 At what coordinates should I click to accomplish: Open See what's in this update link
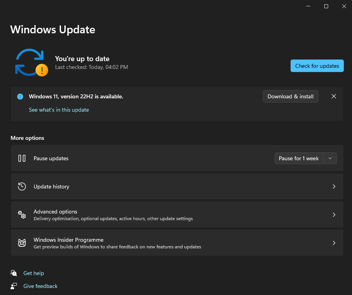click(x=59, y=110)
